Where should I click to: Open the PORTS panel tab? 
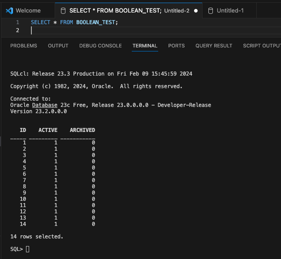pos(176,46)
